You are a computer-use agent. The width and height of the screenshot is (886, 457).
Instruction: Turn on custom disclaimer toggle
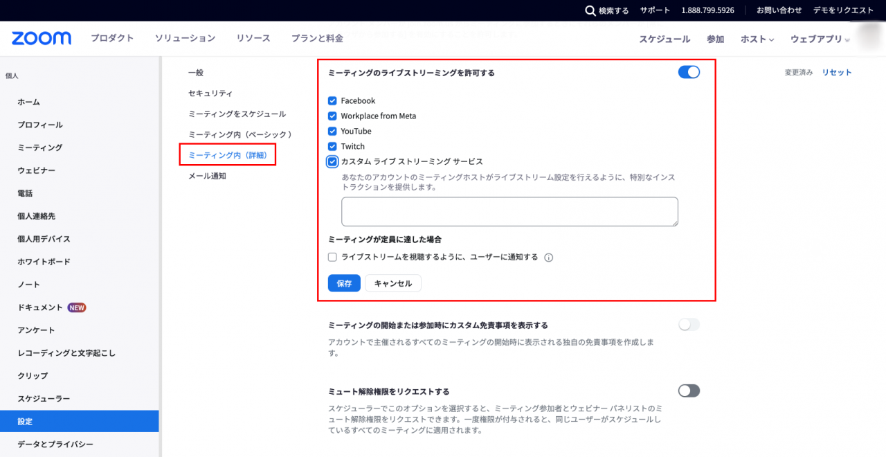point(689,325)
